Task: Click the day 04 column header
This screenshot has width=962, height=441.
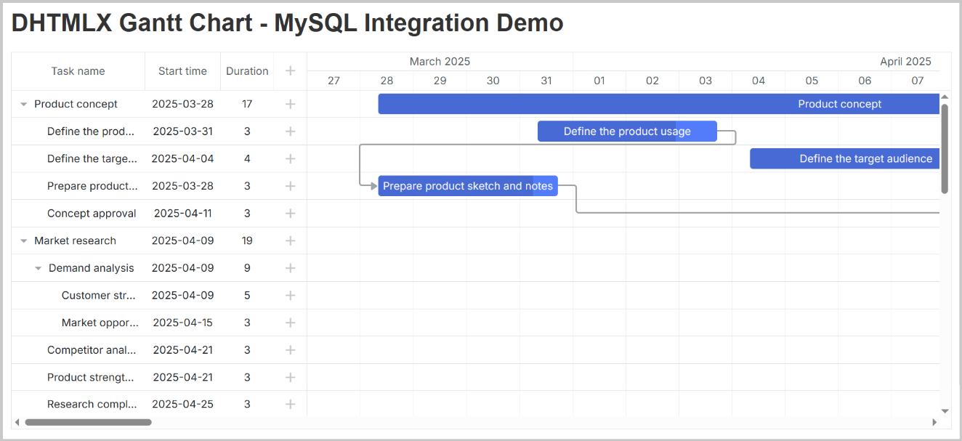Action: pos(758,81)
